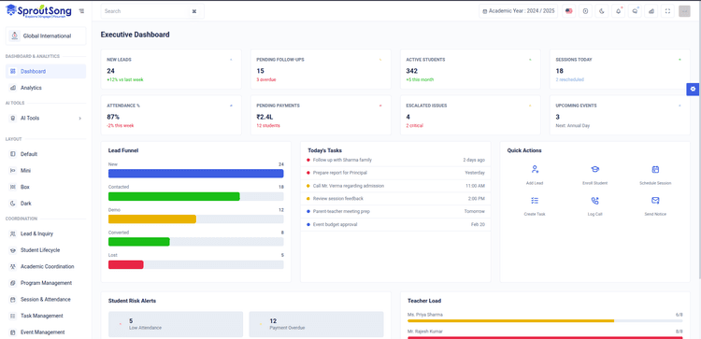Open the chat messages icon
The image size is (701, 339).
(x=635, y=11)
